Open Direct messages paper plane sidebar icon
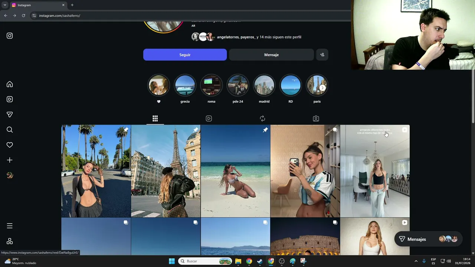Screen dimensions: 475x267 [x=10, y=115]
